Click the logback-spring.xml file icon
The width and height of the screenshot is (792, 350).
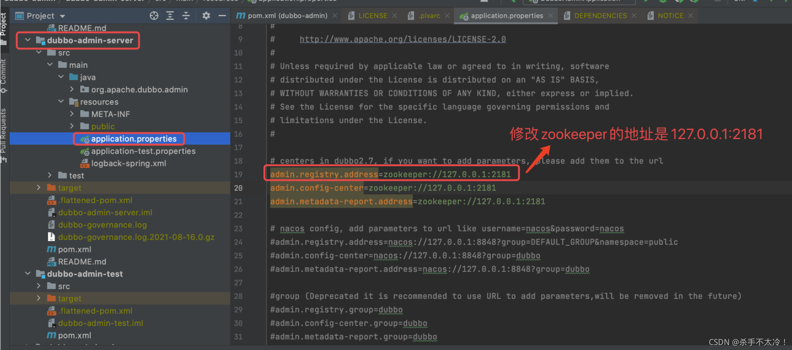85,163
